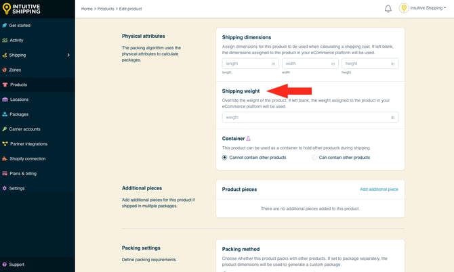454x272 pixels.
Task: Open the Get started sidebar icon
Action: [x=5, y=25]
